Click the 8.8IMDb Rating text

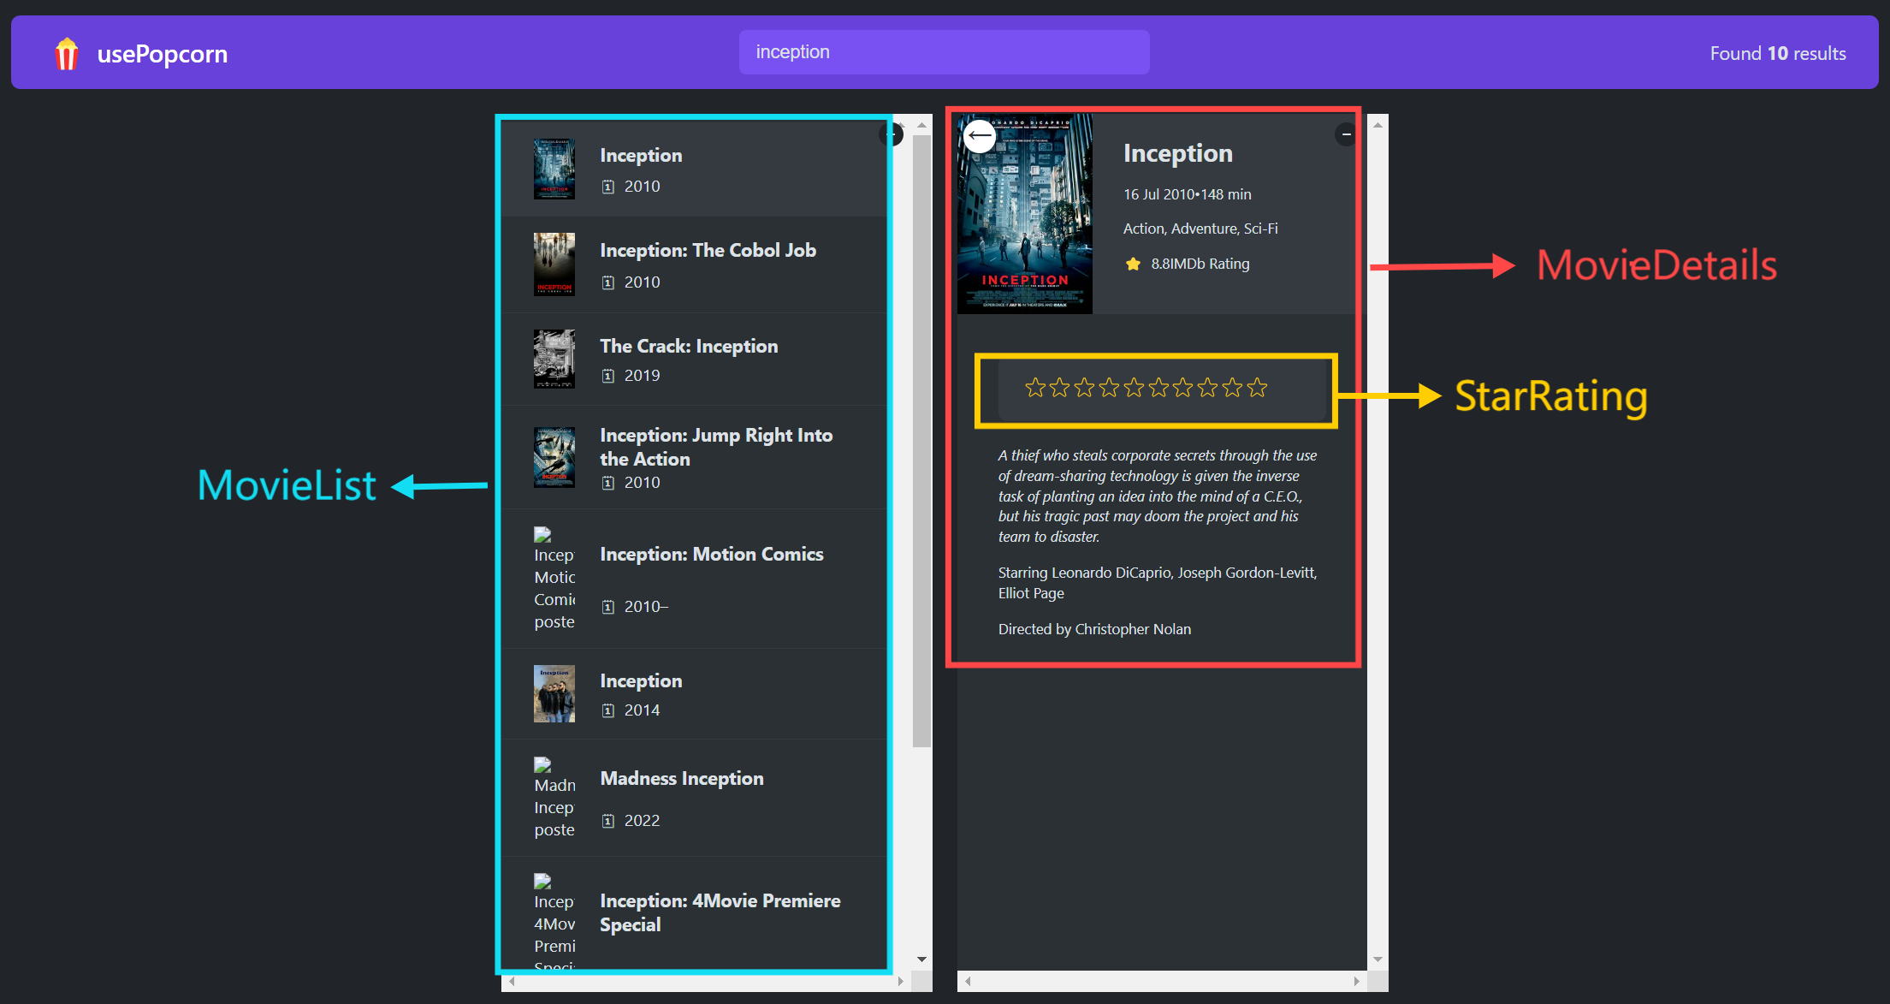point(1200,264)
